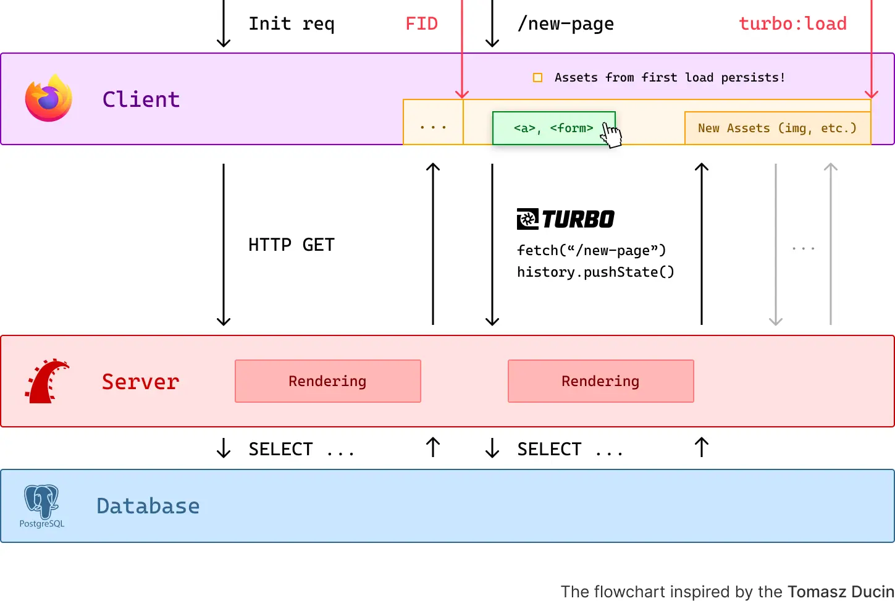Click the Firefox logo icon
This screenshot has height=601, width=895.
coord(49,98)
